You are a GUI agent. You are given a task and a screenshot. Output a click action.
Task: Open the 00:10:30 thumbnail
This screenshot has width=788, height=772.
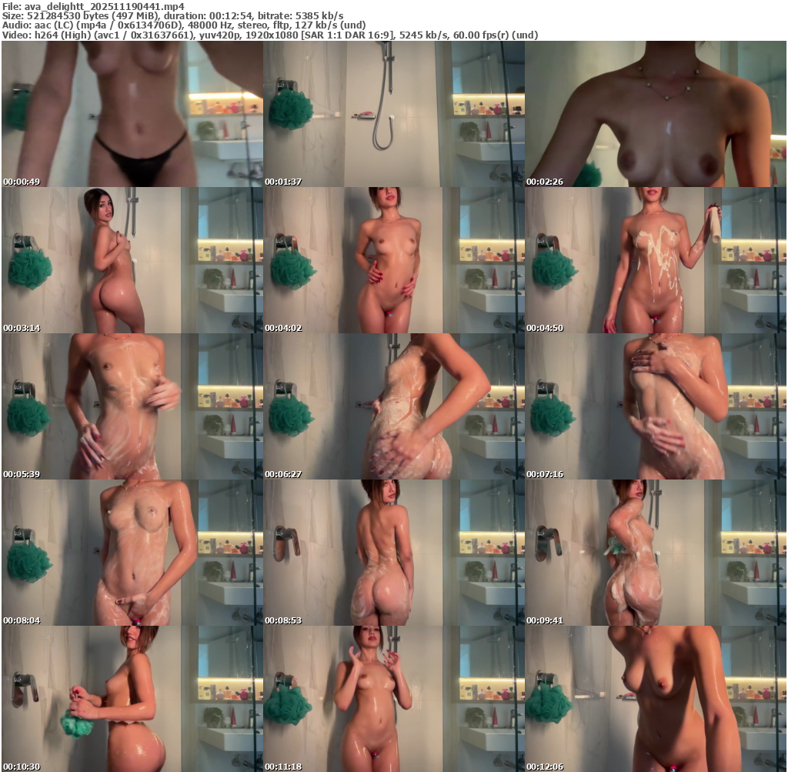(132, 699)
